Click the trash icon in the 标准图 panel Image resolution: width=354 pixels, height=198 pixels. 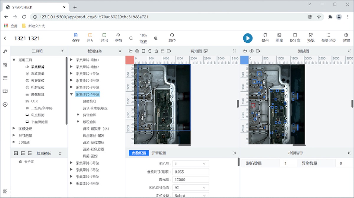pos(150,51)
